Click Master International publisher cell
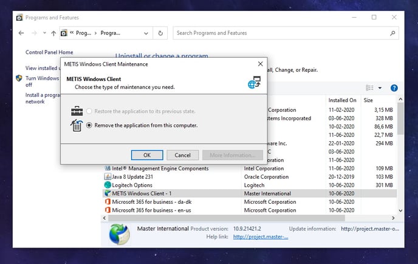Viewport: 418px width, 264px height. (267, 193)
